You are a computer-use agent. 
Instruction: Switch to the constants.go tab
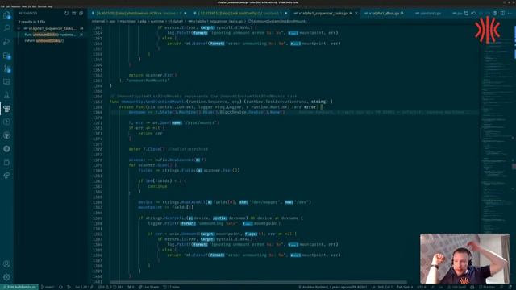click(428, 14)
